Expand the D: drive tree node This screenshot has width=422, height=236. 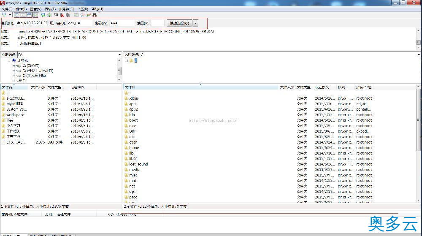(x=14, y=71)
